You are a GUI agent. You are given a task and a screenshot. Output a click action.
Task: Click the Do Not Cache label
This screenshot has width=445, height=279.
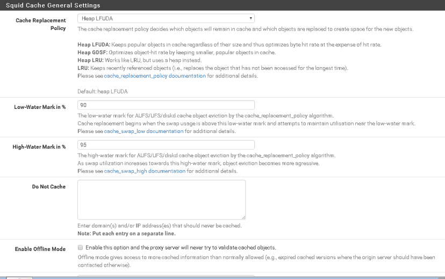[x=48, y=187]
